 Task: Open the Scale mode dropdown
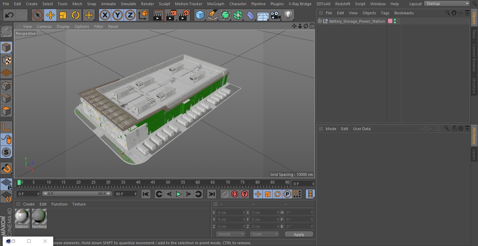pyautogui.click(x=265, y=234)
